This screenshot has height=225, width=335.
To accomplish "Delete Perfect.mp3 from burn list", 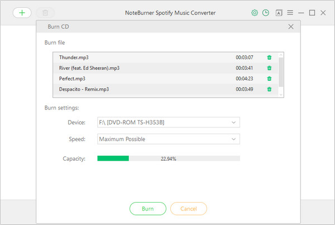I will coord(269,79).
